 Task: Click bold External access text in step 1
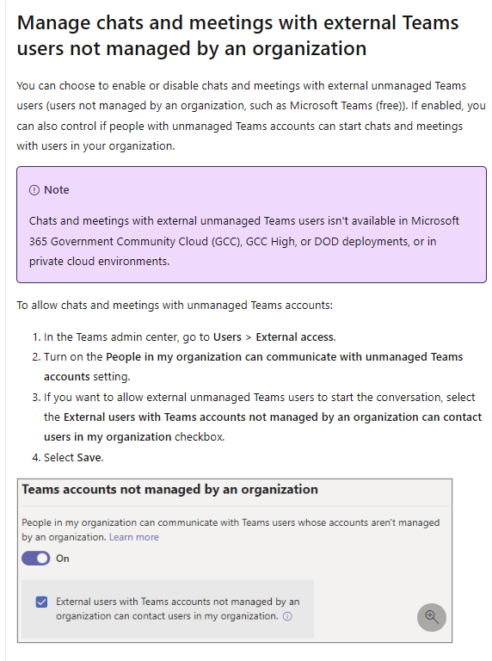[x=295, y=337]
